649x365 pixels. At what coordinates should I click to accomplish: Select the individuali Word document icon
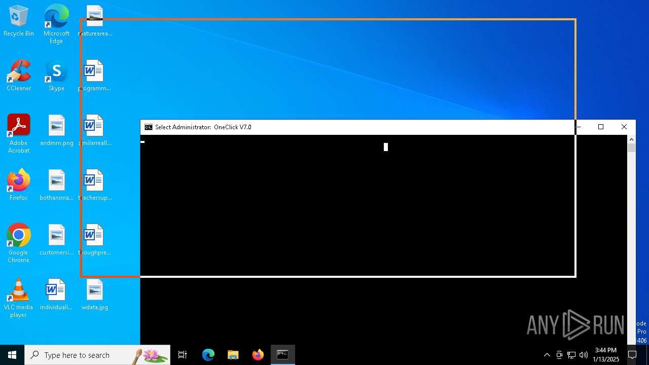coord(56,295)
